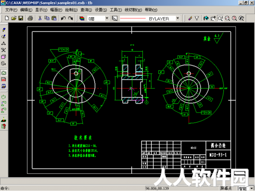The height and width of the screenshot is (191, 255).
Task: Click the Paste clipboard icon
Action: tap(54, 18)
